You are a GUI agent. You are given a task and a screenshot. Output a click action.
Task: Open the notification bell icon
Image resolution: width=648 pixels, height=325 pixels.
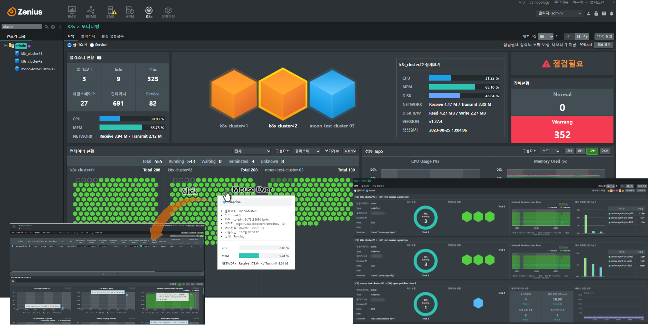pos(612,13)
